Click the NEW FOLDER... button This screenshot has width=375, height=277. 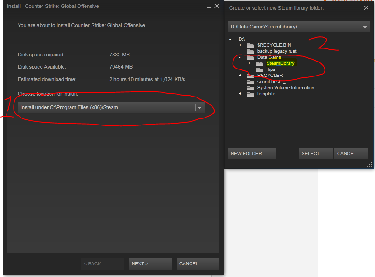click(x=252, y=154)
